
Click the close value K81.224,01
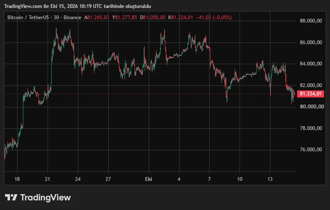tap(180, 17)
